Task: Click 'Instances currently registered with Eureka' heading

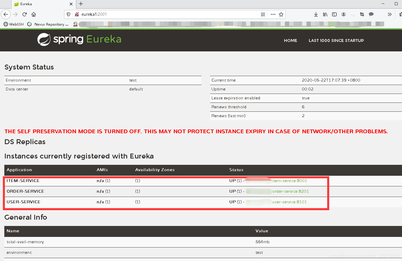Action: [79, 156]
